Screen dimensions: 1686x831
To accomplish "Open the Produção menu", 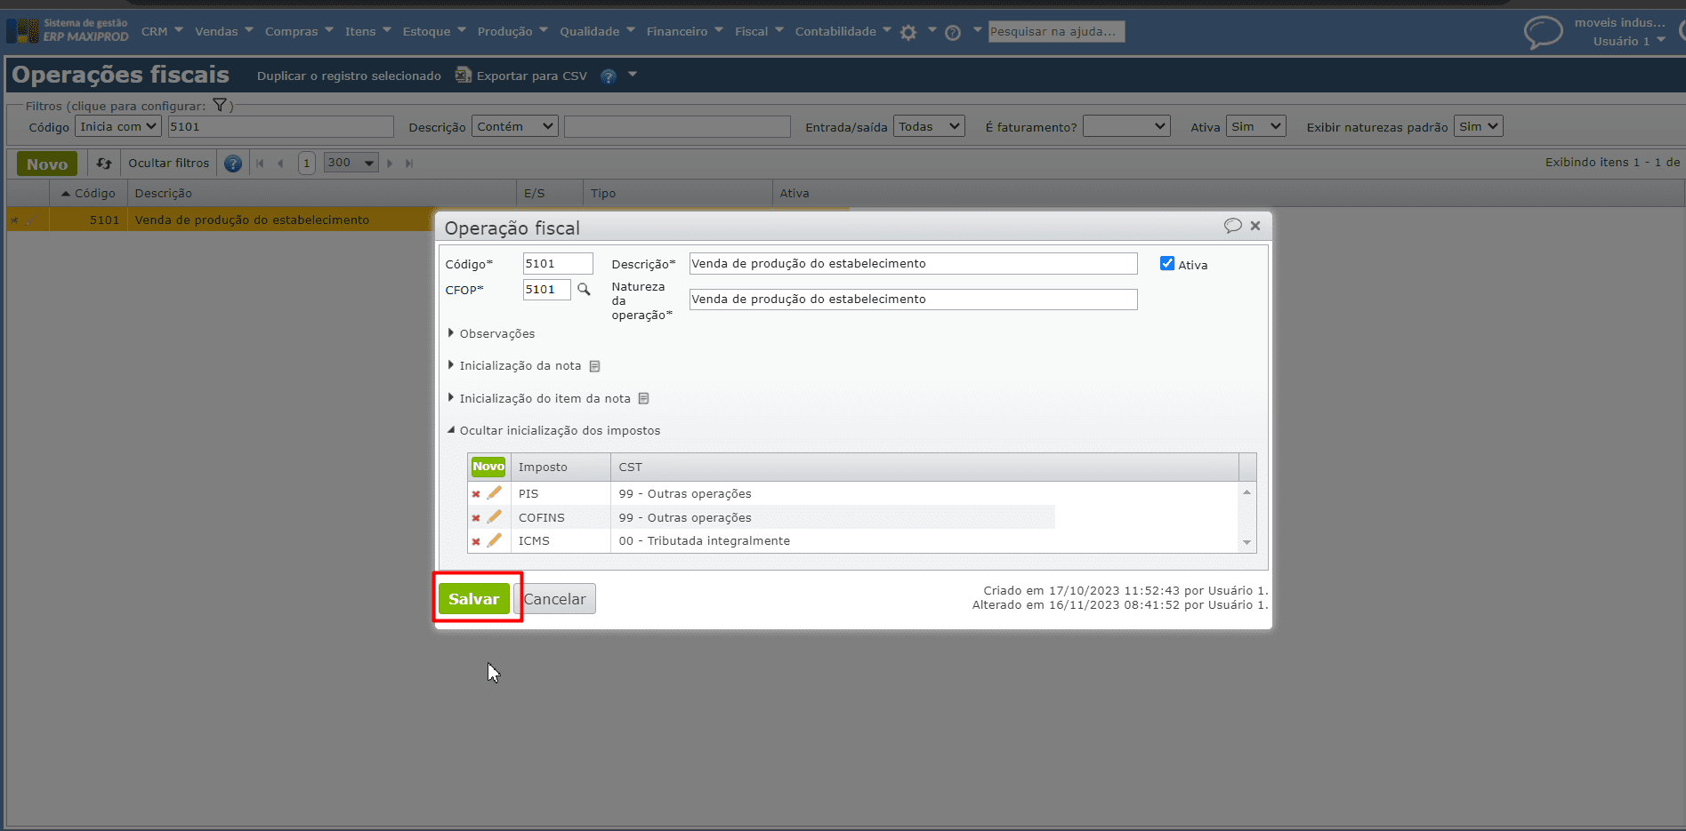I will pos(512,32).
